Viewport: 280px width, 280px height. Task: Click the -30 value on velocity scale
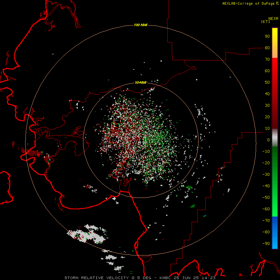(x=266, y=175)
